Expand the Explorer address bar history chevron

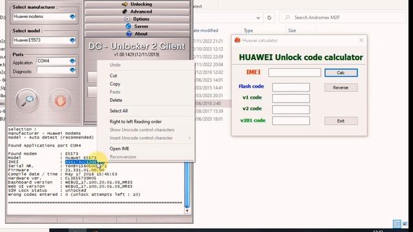(x=258, y=18)
